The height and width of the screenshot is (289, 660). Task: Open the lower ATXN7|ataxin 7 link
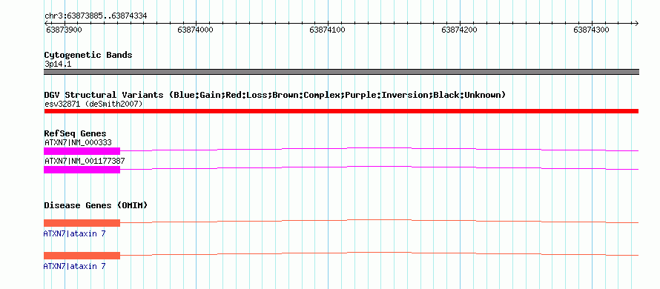click(x=74, y=266)
